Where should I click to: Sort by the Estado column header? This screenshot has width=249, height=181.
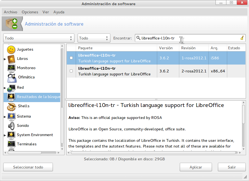coord(236,48)
